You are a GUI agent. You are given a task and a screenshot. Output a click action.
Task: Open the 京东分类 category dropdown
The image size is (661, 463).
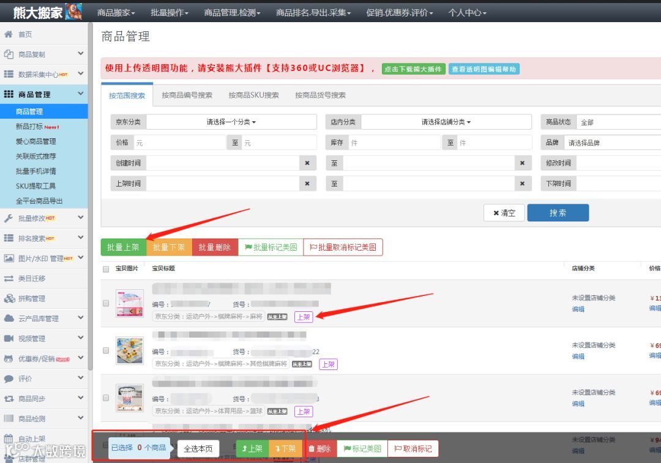231,122
